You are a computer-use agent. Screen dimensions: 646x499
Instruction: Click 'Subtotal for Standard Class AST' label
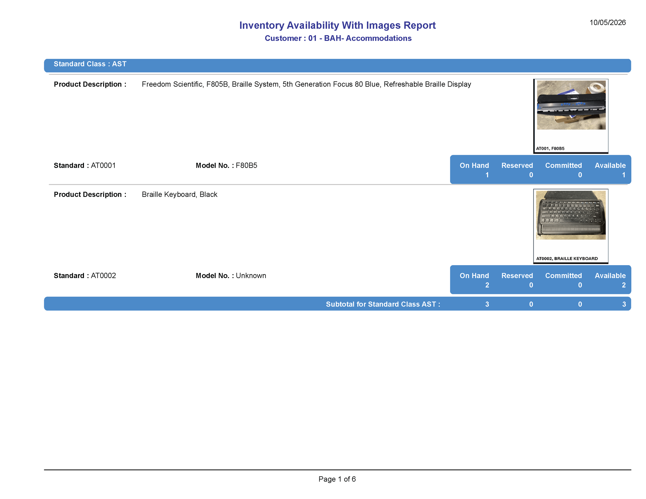[x=383, y=304]
